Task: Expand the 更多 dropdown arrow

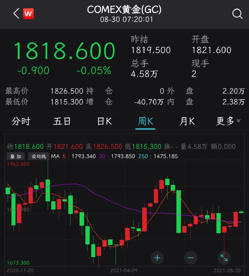Action: [x=238, y=121]
